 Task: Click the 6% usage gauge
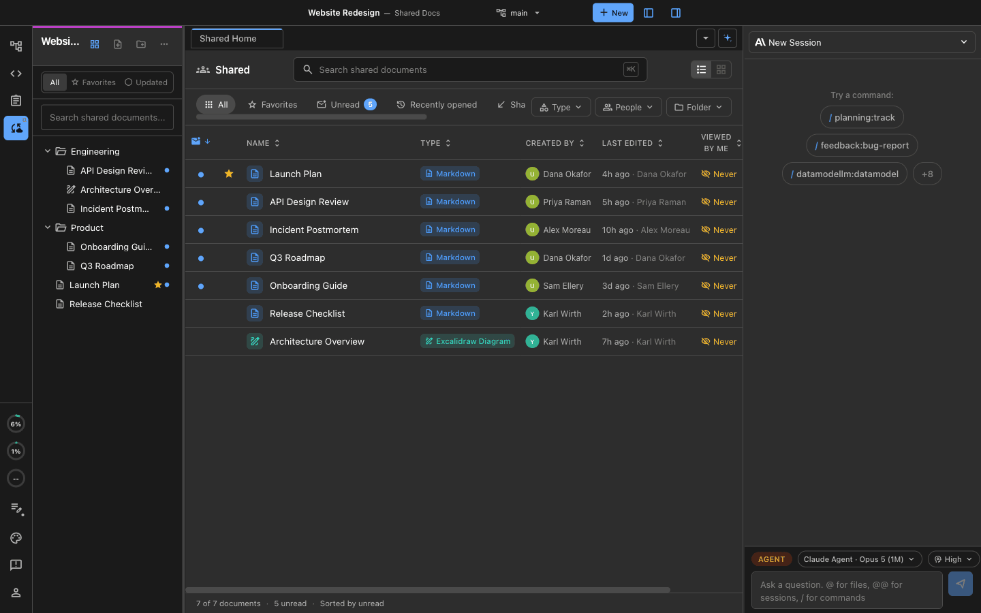click(16, 424)
